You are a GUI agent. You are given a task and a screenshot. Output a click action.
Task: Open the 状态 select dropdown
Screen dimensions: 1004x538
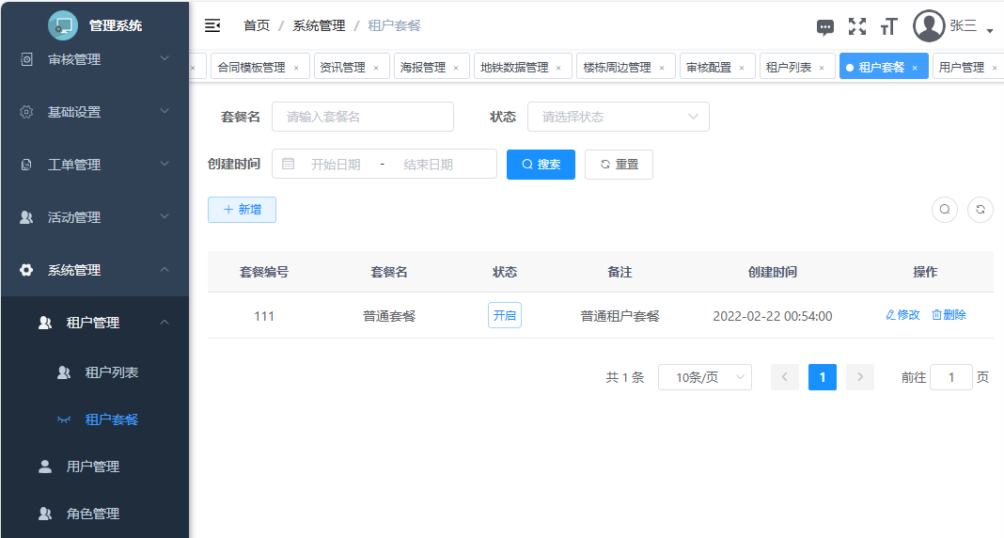618,117
